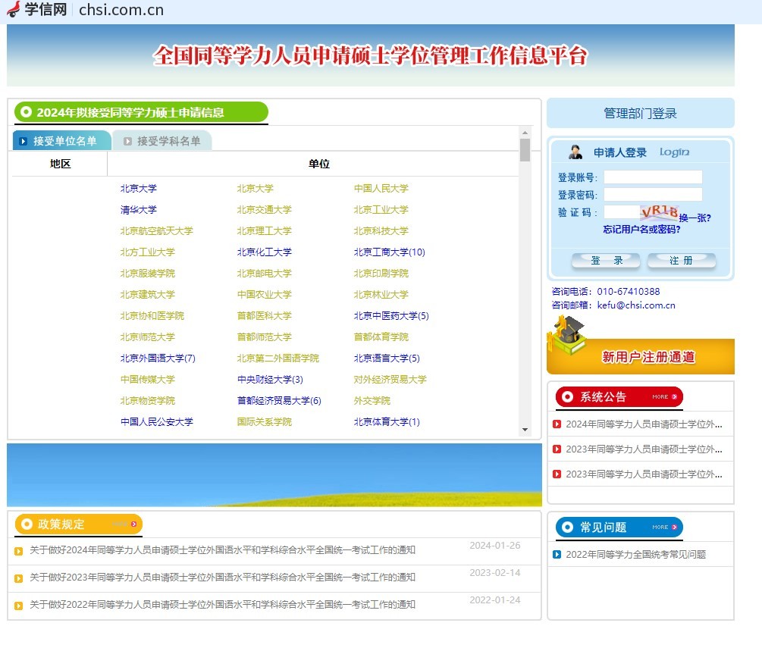This screenshot has height=648, width=762.
Task: Click the 注册 button
Action: pos(682,261)
